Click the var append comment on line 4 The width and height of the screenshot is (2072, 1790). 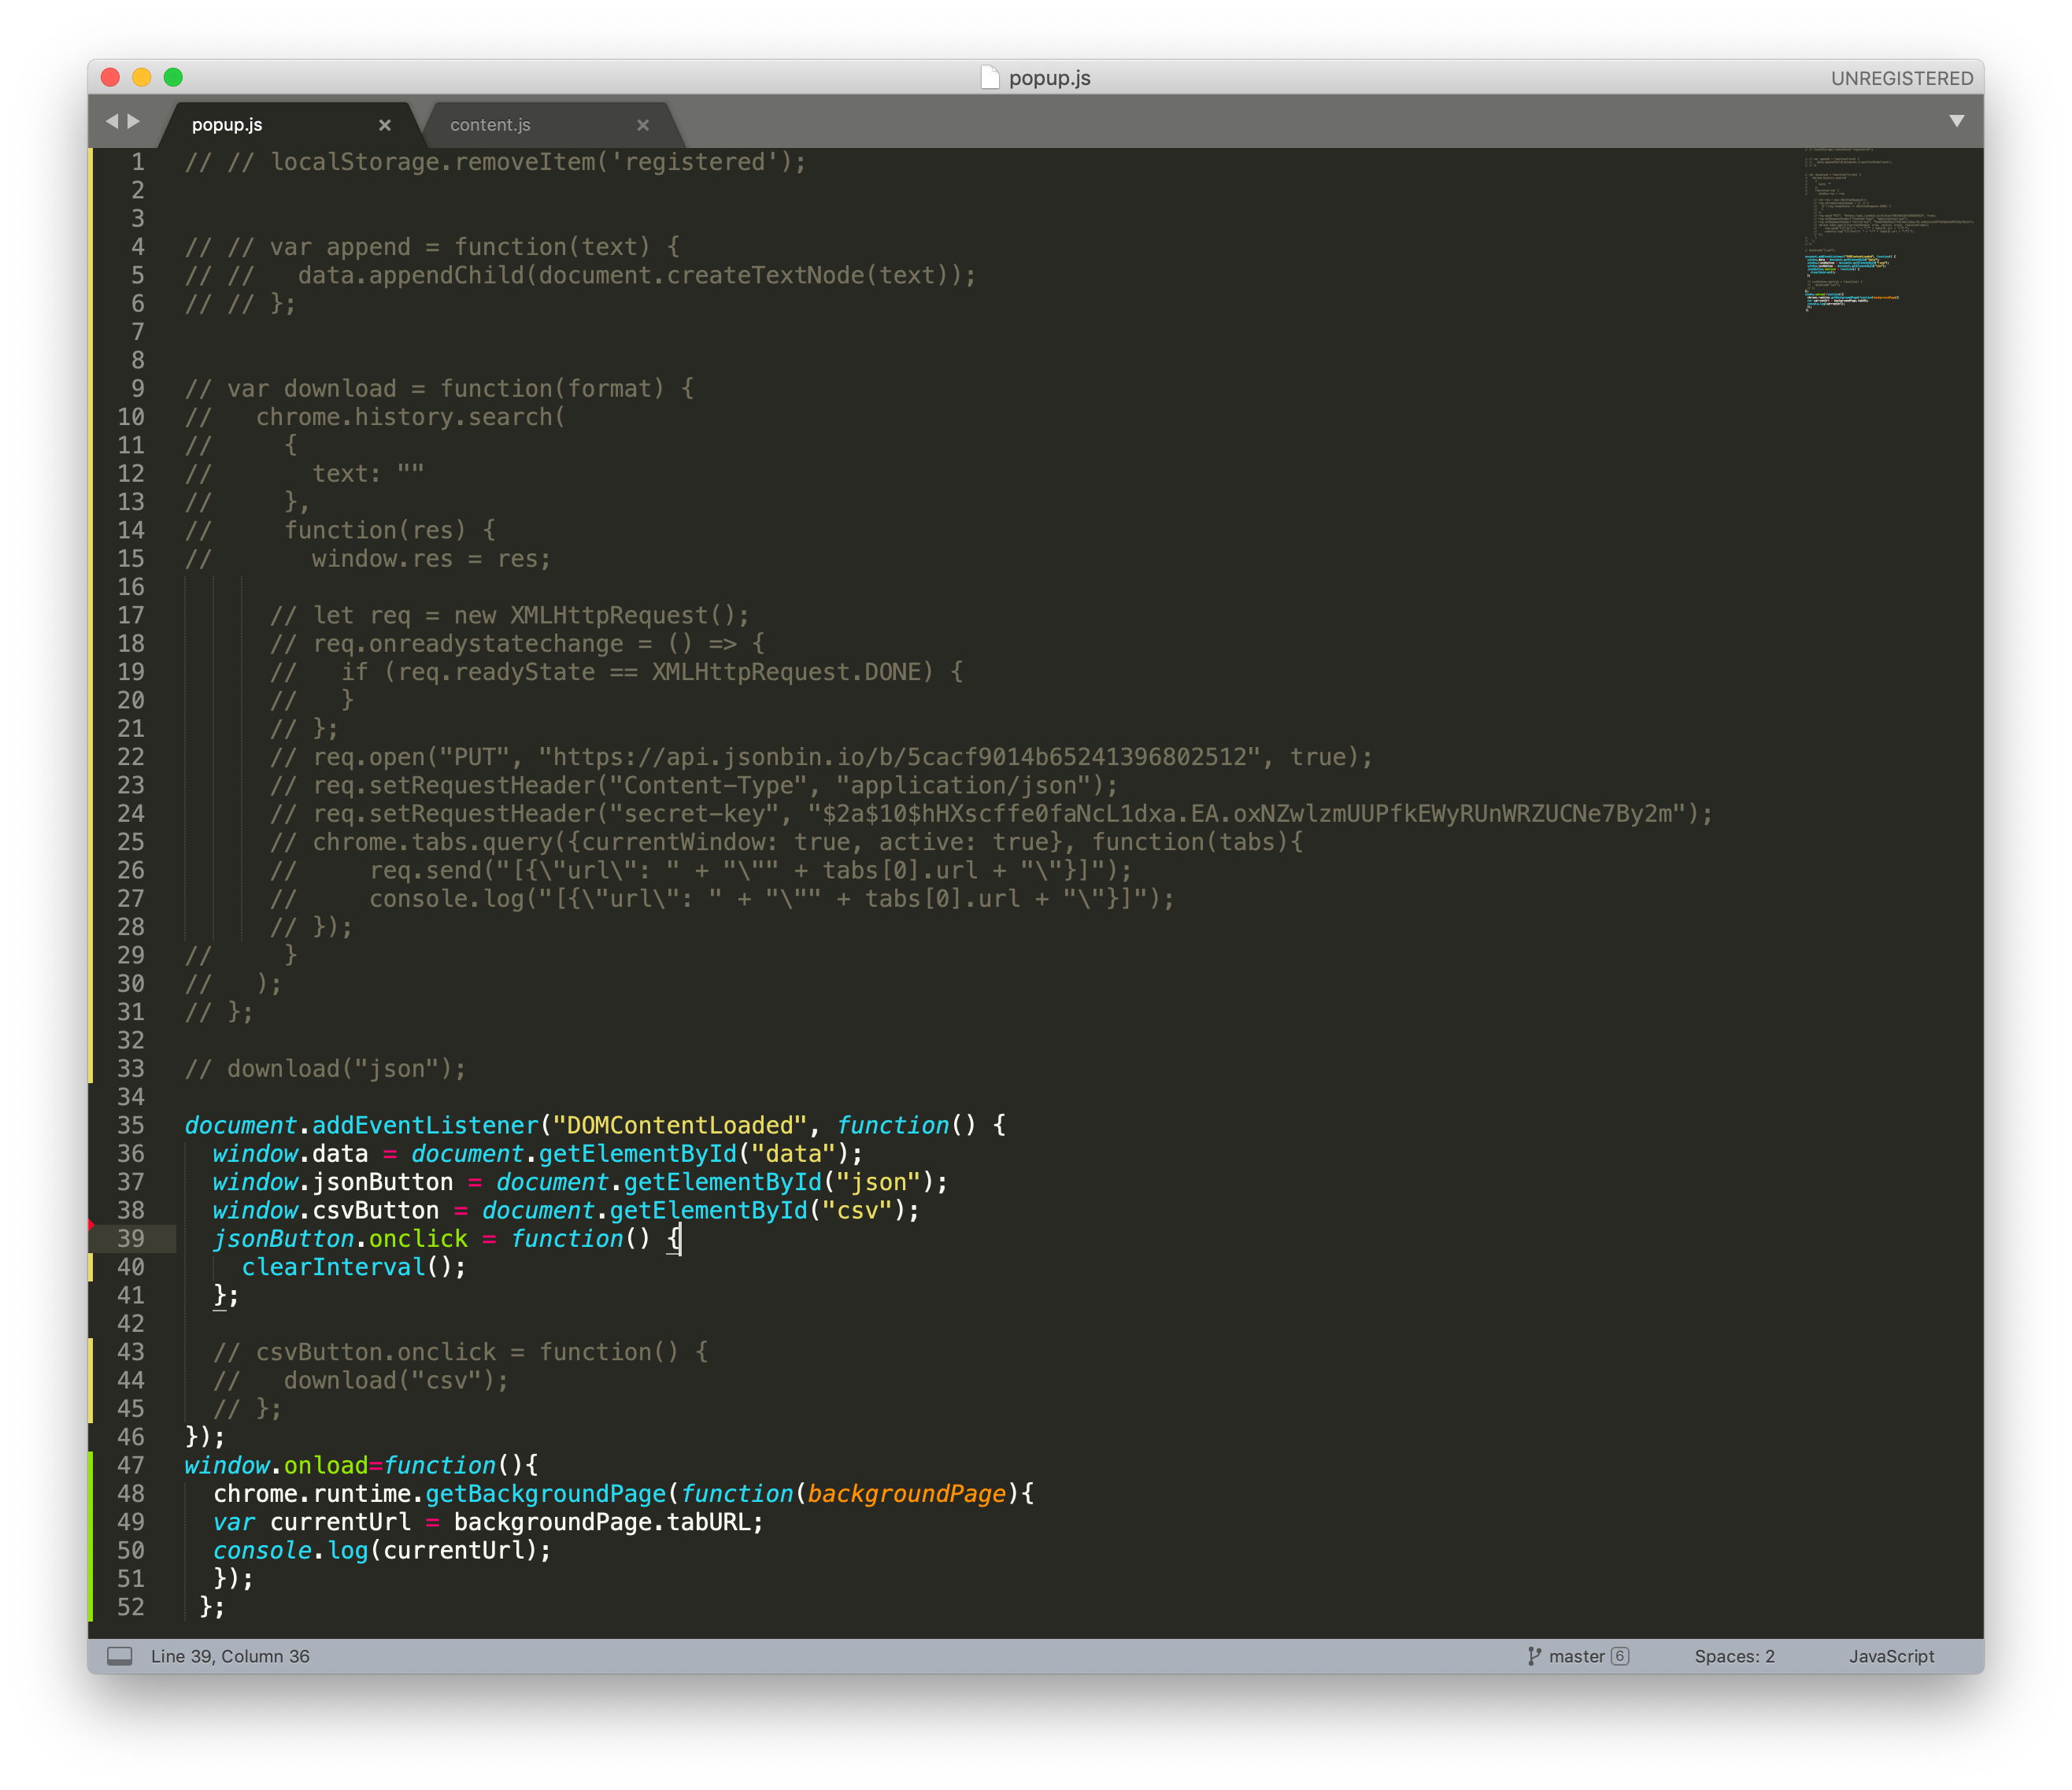[x=433, y=247]
